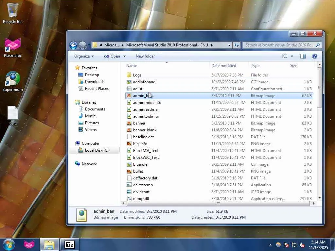
Task: Sort by the Size column header
Action: 301,65
